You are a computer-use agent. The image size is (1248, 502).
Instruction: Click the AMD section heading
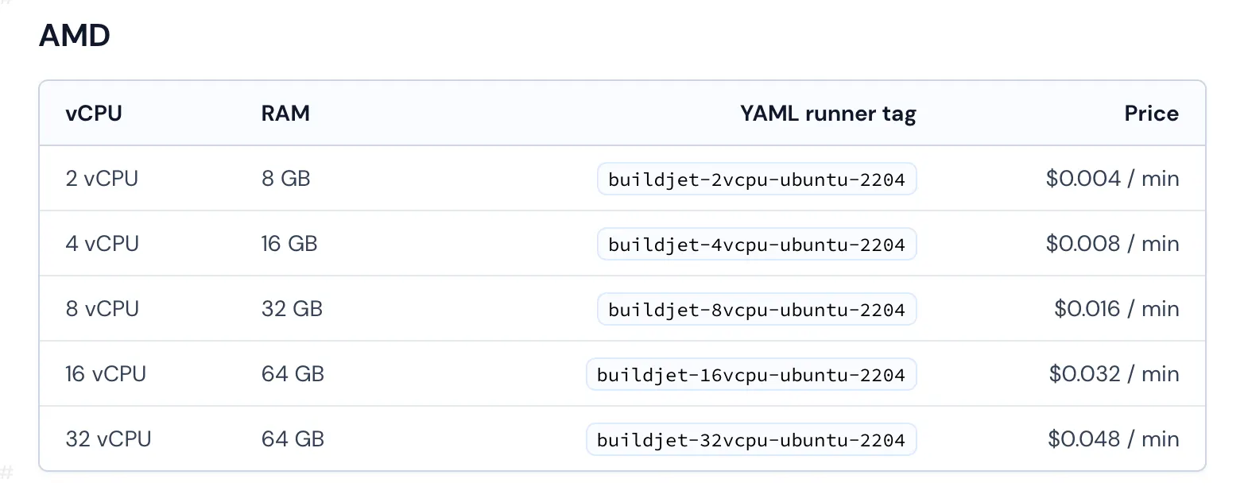pos(75,36)
